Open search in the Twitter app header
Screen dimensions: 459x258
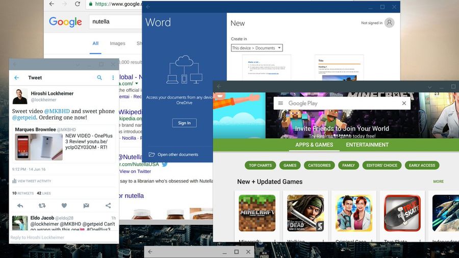tap(99, 78)
